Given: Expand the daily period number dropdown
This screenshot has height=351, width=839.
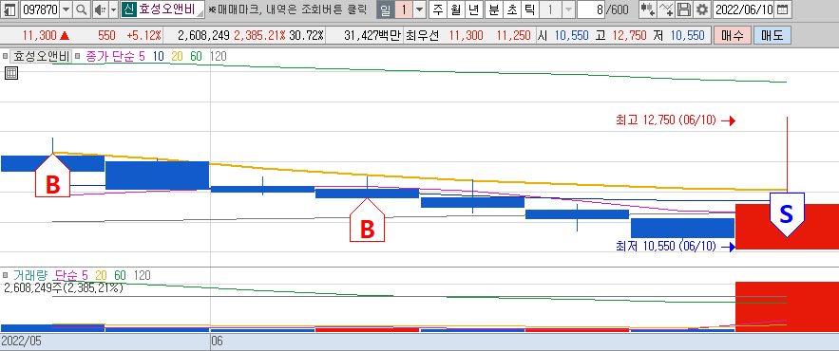Looking at the screenshot, I should (420, 9).
